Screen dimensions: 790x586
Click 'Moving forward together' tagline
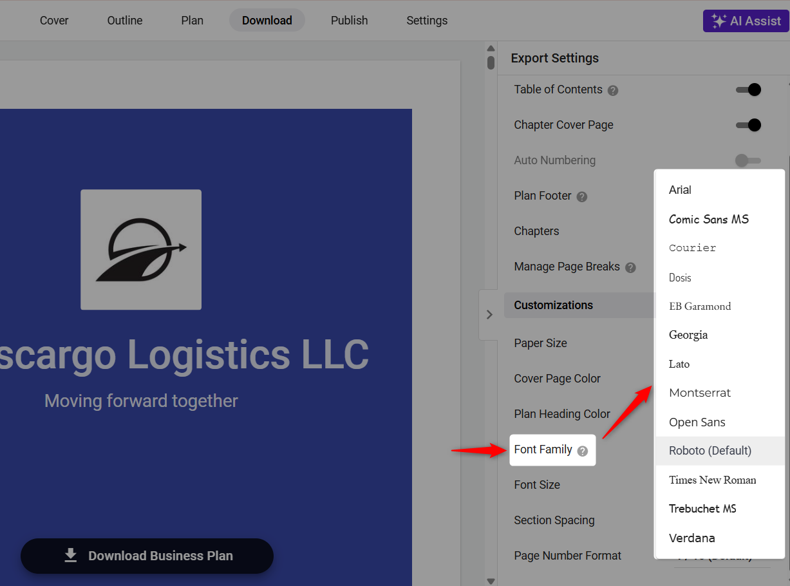pyautogui.click(x=141, y=401)
